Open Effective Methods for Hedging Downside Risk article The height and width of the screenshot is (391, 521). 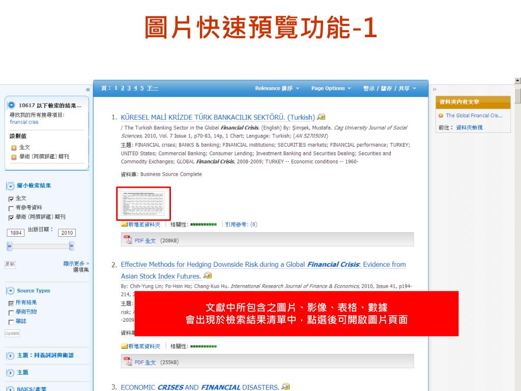click(x=263, y=270)
